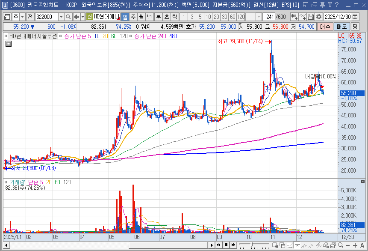Zoom in with the plus icon
Viewport: 368px width, 251px height.
click(x=355, y=245)
